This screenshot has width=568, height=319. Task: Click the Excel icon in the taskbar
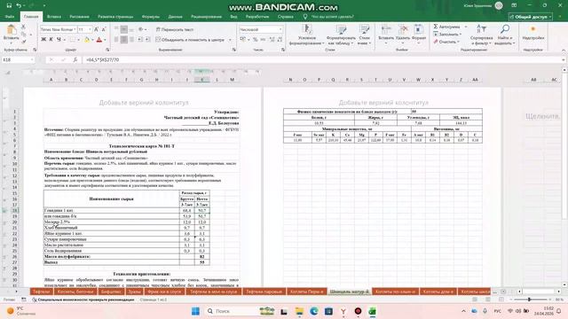tap(372, 311)
